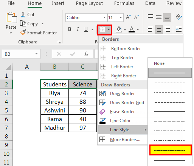This screenshot has width=194, height=166.
Task: Align text left in cell
Action: pos(151,29)
